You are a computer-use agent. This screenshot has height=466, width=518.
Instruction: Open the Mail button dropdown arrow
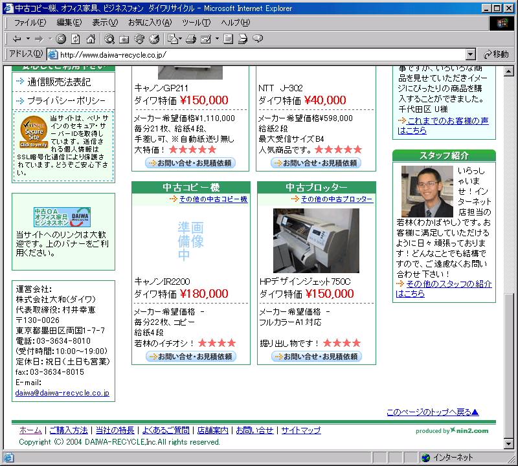pos(181,39)
